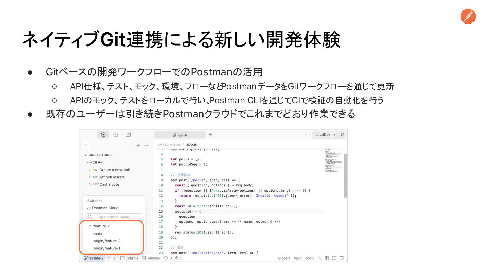Open Tools in the status bar
Screen dimensions: 486x273
(309, 258)
